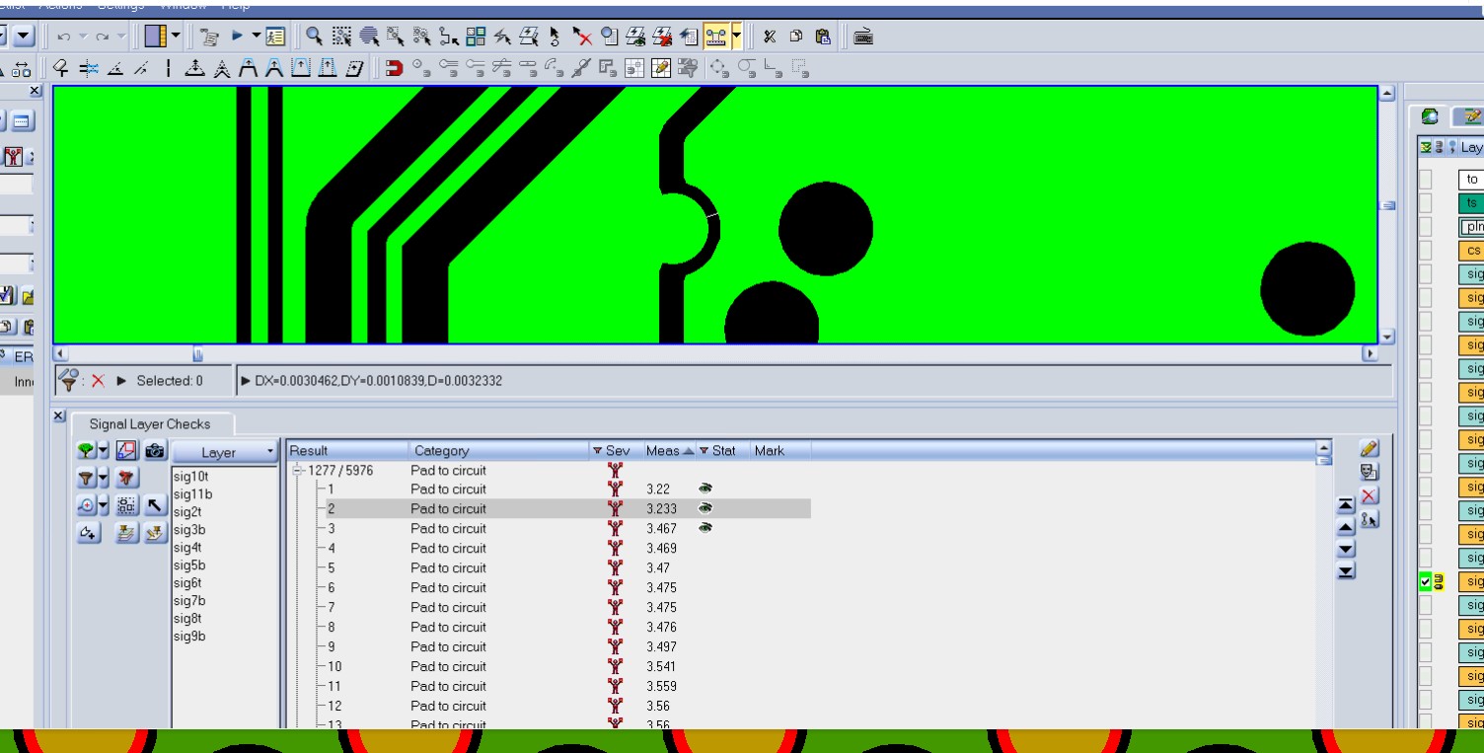Click the red X deselect cursor tool
Viewport: 1484px width, 753px height.
point(583,38)
